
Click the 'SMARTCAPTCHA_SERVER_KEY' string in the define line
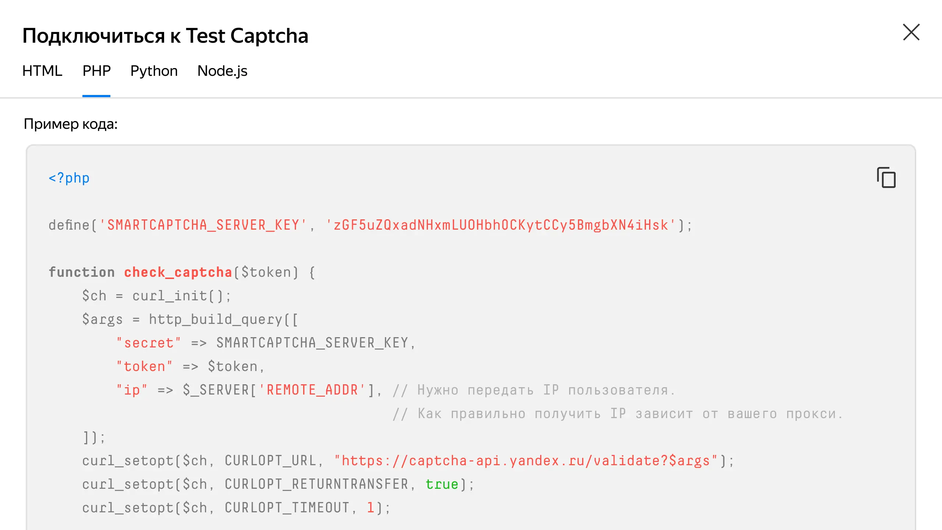pyautogui.click(x=203, y=225)
